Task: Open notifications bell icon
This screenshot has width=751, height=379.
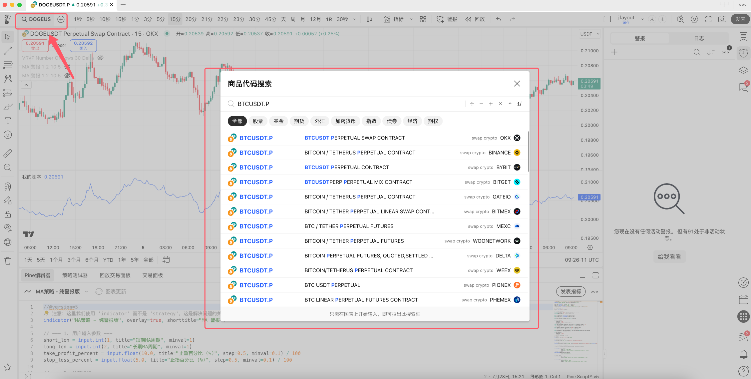Action: tap(743, 354)
